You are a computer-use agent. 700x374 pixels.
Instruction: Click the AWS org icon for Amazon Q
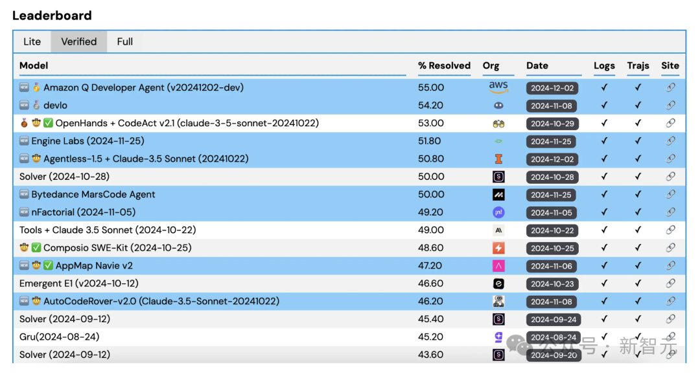tap(497, 87)
